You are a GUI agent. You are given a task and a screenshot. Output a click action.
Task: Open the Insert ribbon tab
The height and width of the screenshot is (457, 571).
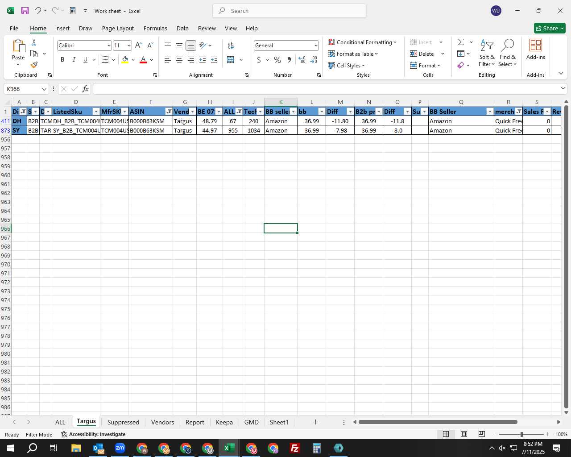click(62, 28)
